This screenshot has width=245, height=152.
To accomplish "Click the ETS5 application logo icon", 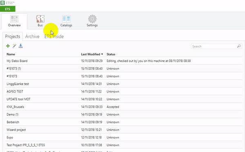I will point(2,3).
